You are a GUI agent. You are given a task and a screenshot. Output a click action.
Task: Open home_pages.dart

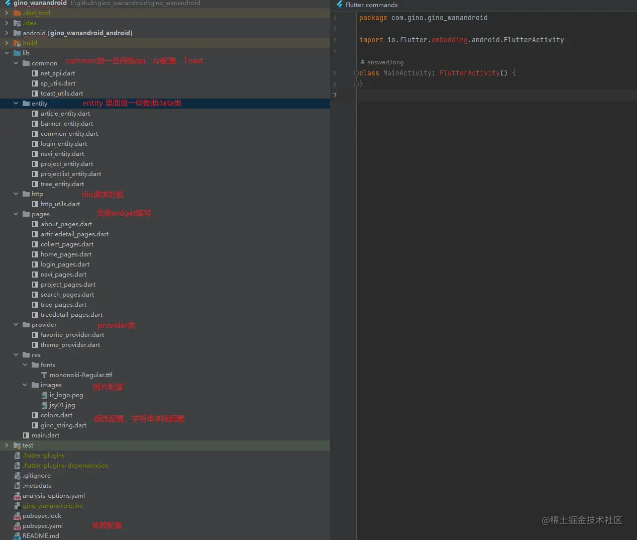pyautogui.click(x=66, y=254)
